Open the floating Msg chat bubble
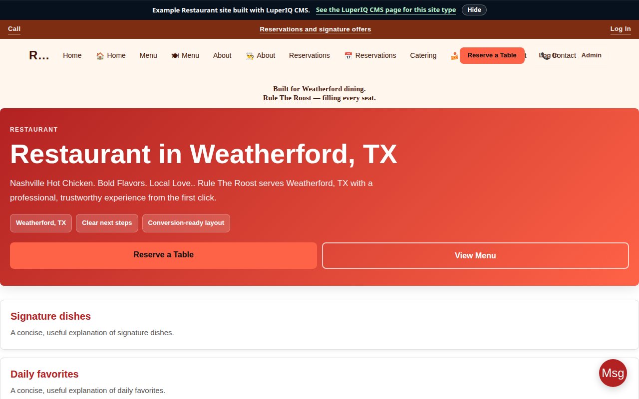The width and height of the screenshot is (639, 399). coord(613,373)
